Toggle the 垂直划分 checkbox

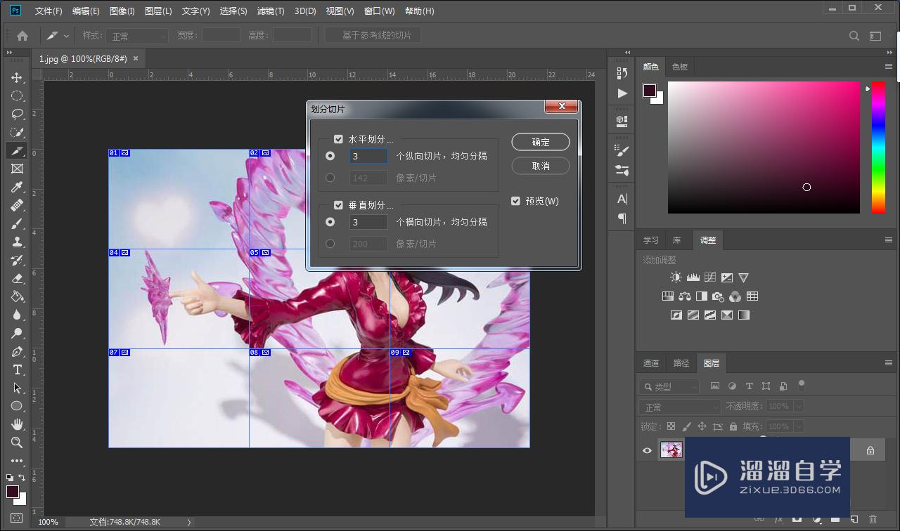coord(339,205)
